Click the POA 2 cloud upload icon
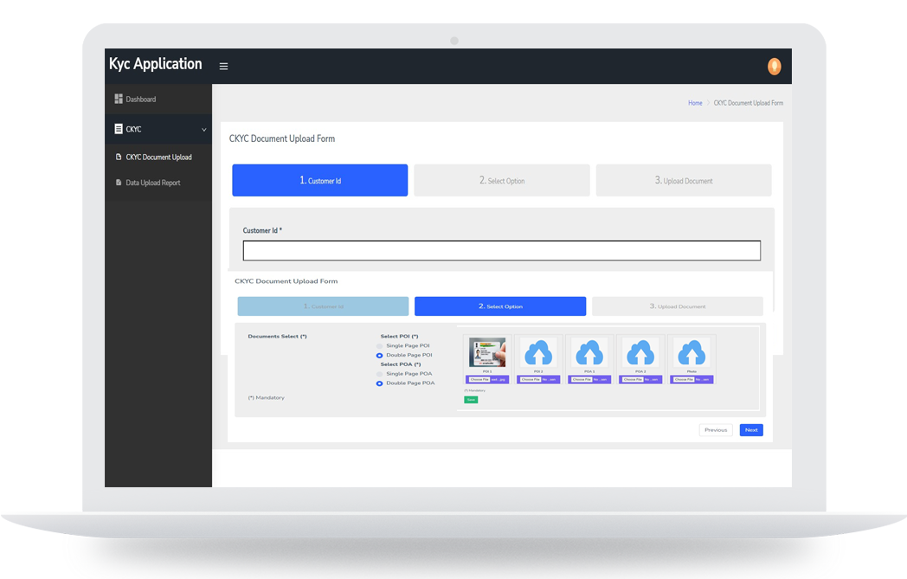The image size is (907, 579). tap(640, 353)
